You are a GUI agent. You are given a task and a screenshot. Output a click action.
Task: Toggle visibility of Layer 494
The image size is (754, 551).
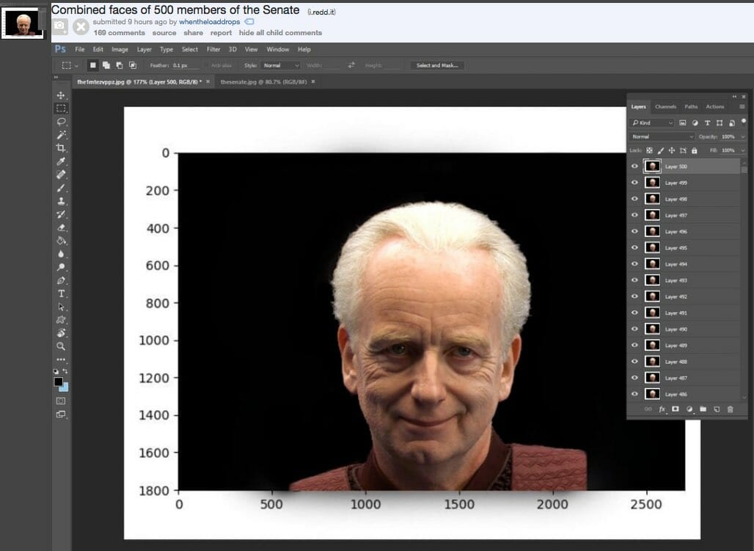pyautogui.click(x=634, y=263)
